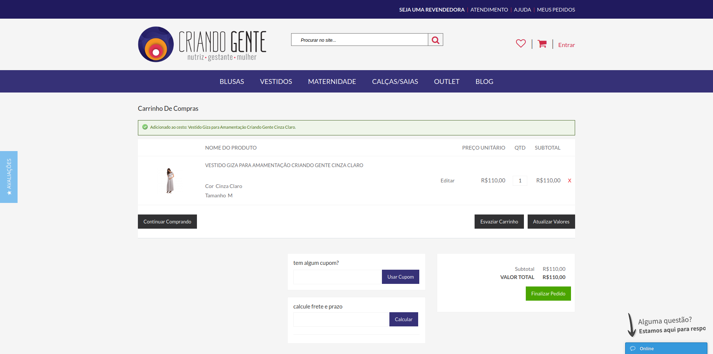Screen dimensions: 713x354
Task: Open the Online chat widget
Action: 666,348
